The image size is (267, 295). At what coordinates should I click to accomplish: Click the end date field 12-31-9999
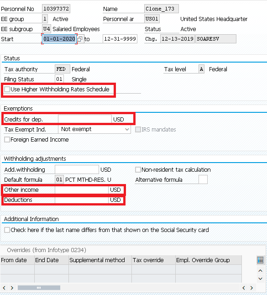120,39
